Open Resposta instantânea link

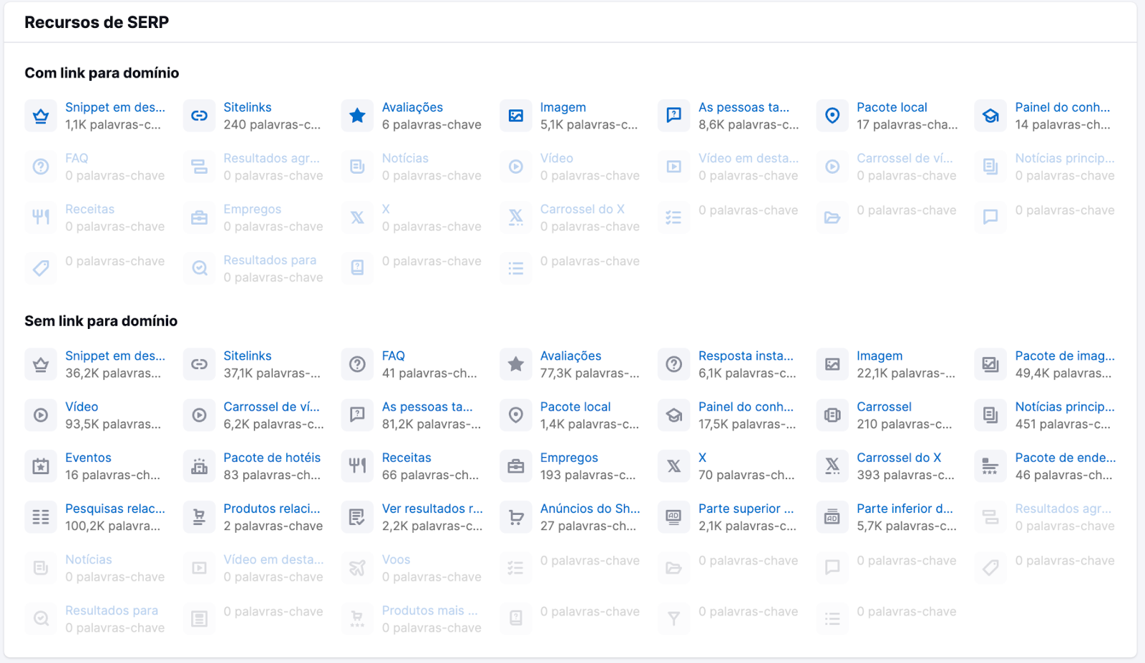[x=746, y=356]
